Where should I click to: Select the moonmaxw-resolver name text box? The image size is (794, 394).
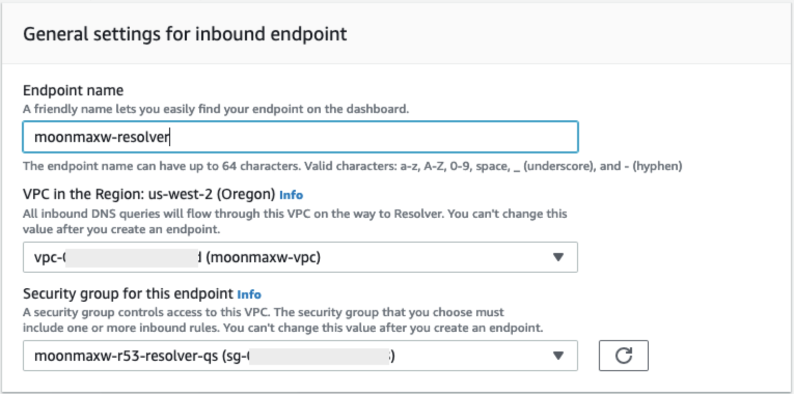tap(300, 137)
